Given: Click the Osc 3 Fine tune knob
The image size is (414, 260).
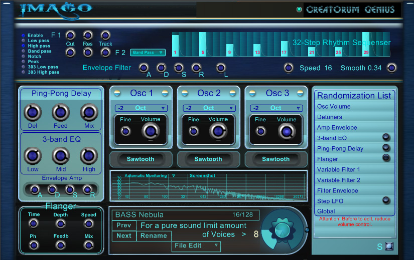Looking at the screenshot, I should (x=261, y=131).
